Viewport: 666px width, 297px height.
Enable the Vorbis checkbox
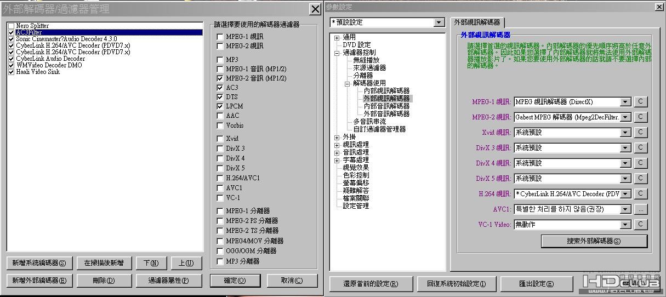point(220,125)
